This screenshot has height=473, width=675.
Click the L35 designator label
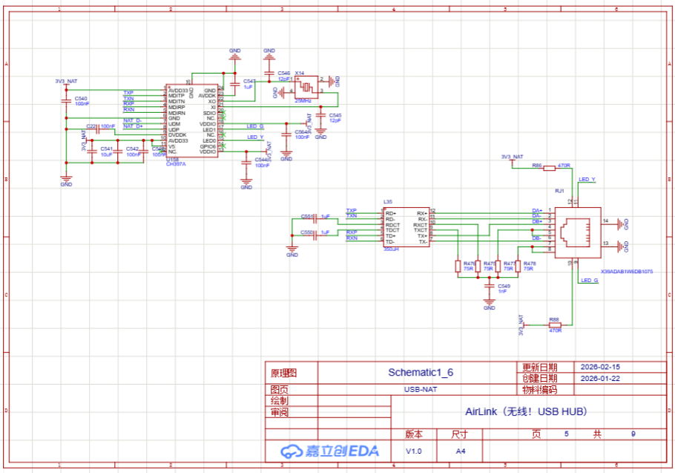tap(388, 202)
